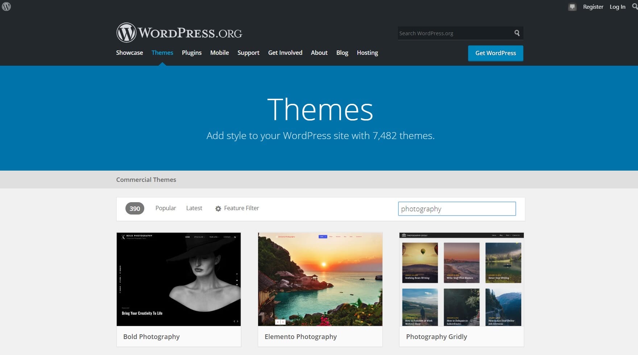Click the theme search field containing photography
Image resolution: width=638 pixels, height=355 pixels.
pyautogui.click(x=457, y=209)
